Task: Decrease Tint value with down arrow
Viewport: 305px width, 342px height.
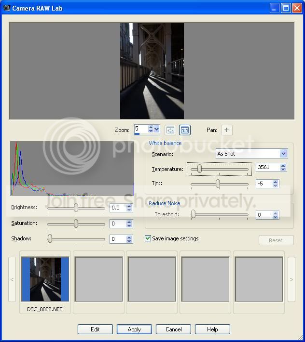Action: (x=275, y=185)
